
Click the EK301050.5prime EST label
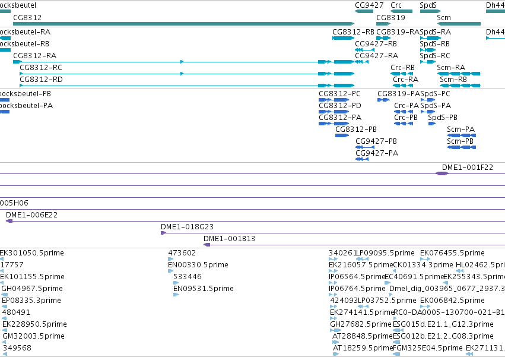tap(32, 253)
